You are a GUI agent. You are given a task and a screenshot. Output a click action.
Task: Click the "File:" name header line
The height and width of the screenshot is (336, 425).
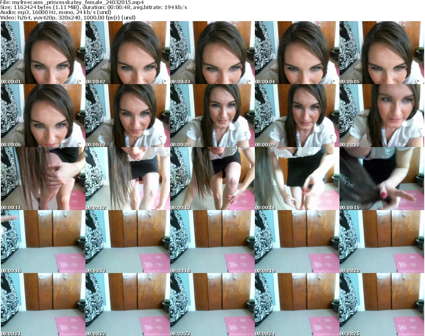(72, 2)
